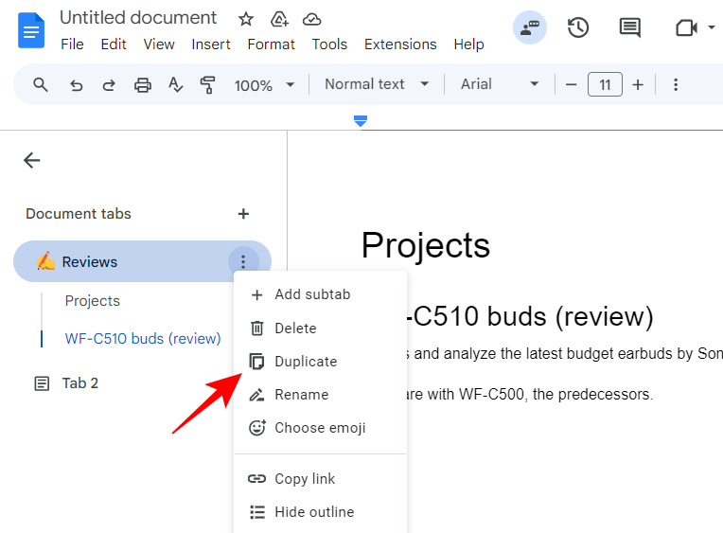Click the undo arrow in toolbar
Image resolution: width=723 pixels, height=533 pixels.
(77, 85)
